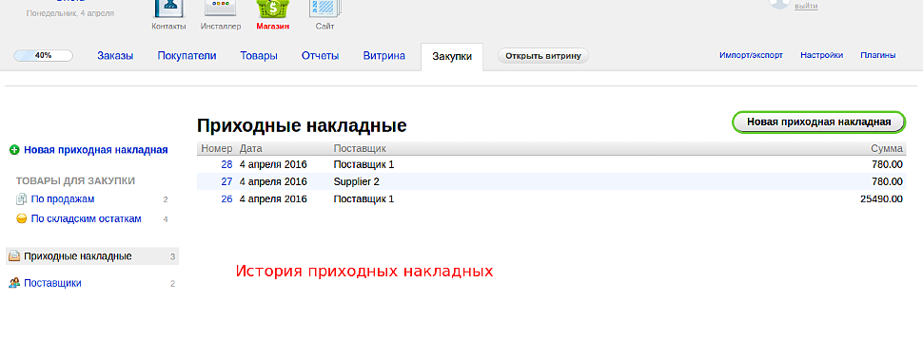This screenshot has height=358, width=923.
Task: Click the По складским остаткам coin icon
Action: click(x=21, y=218)
